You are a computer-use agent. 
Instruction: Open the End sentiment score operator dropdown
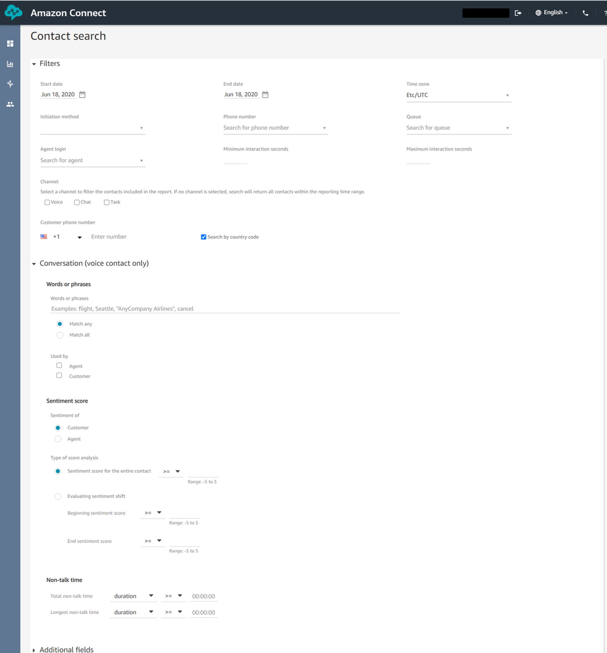pyautogui.click(x=153, y=541)
